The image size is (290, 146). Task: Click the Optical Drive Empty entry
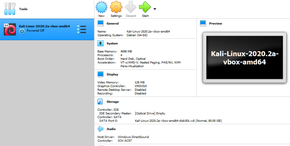pyautogui.click(x=150, y=113)
